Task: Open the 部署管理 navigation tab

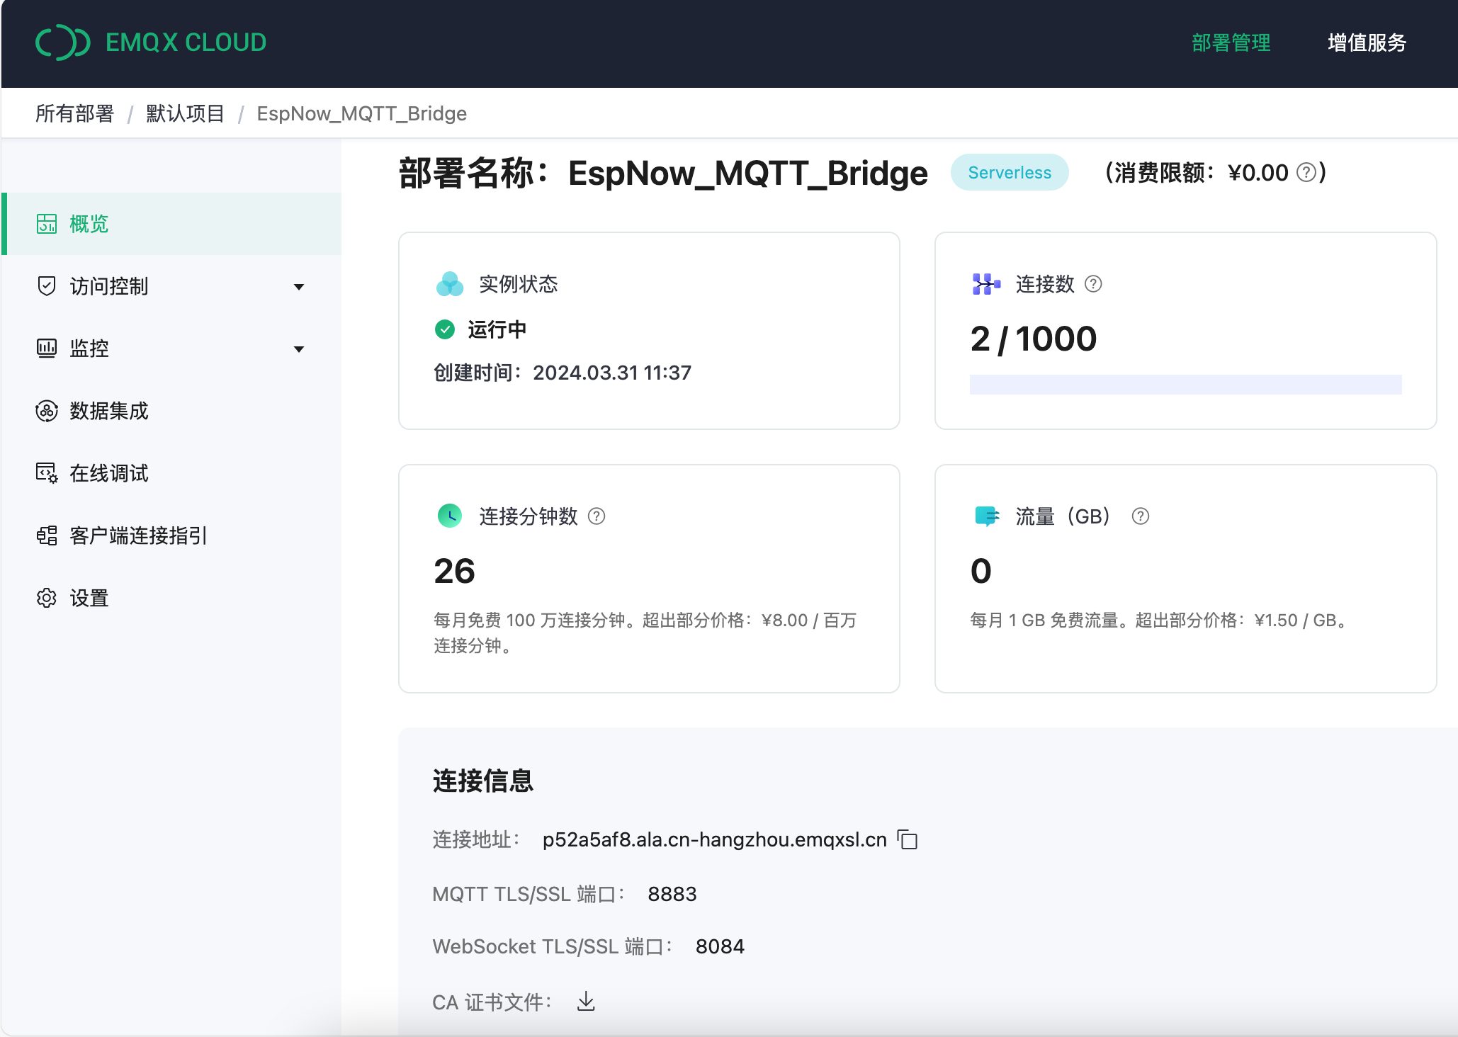Action: (1231, 42)
